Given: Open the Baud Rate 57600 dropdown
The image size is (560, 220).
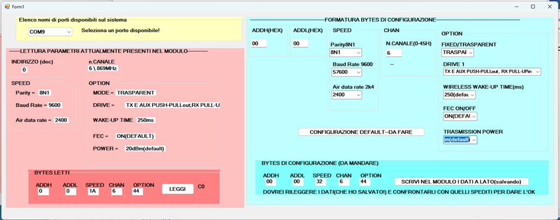Looking at the screenshot, I should (347, 72).
